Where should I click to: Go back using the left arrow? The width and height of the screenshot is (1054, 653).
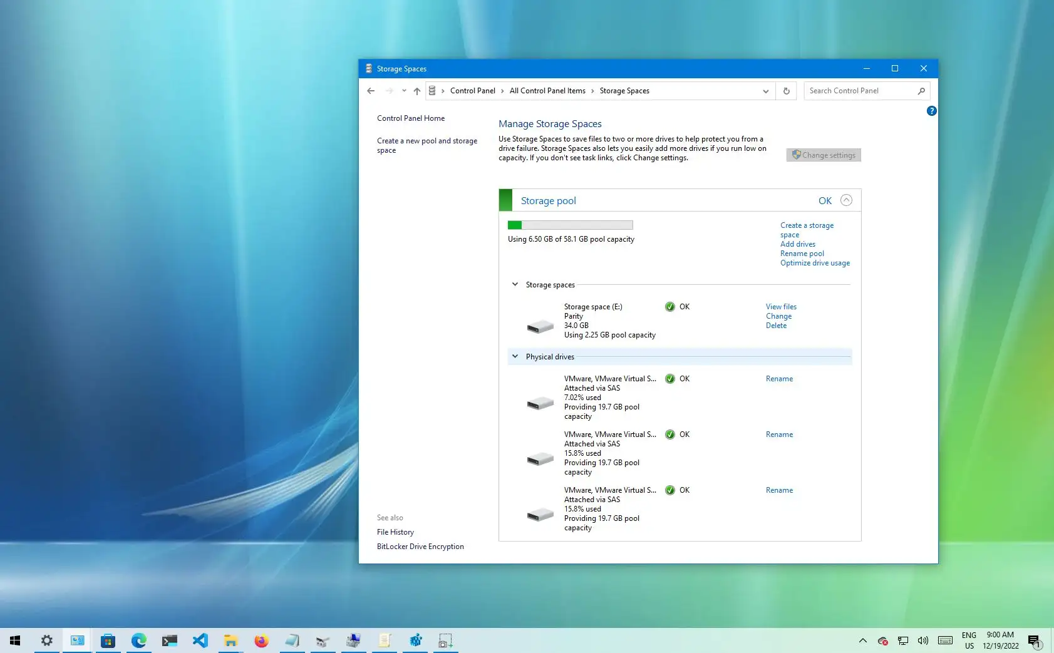(371, 91)
